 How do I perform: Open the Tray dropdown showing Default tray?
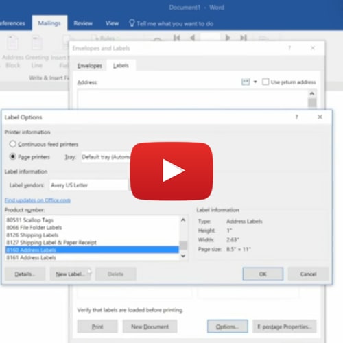106,157
